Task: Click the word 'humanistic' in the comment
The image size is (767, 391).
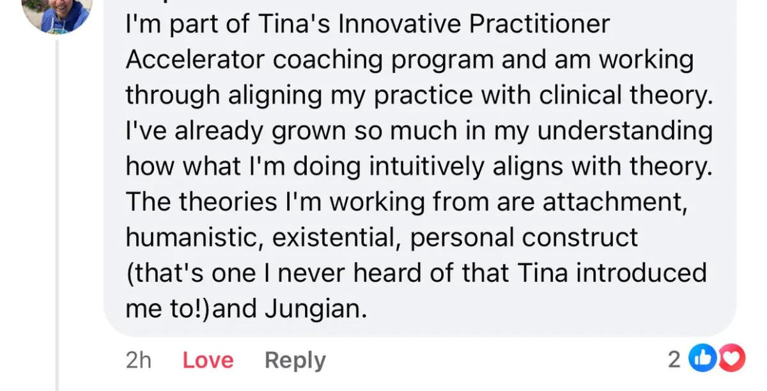Action: tap(195, 238)
